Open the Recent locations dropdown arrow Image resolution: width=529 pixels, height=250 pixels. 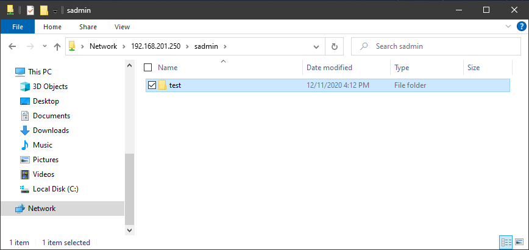[44, 46]
